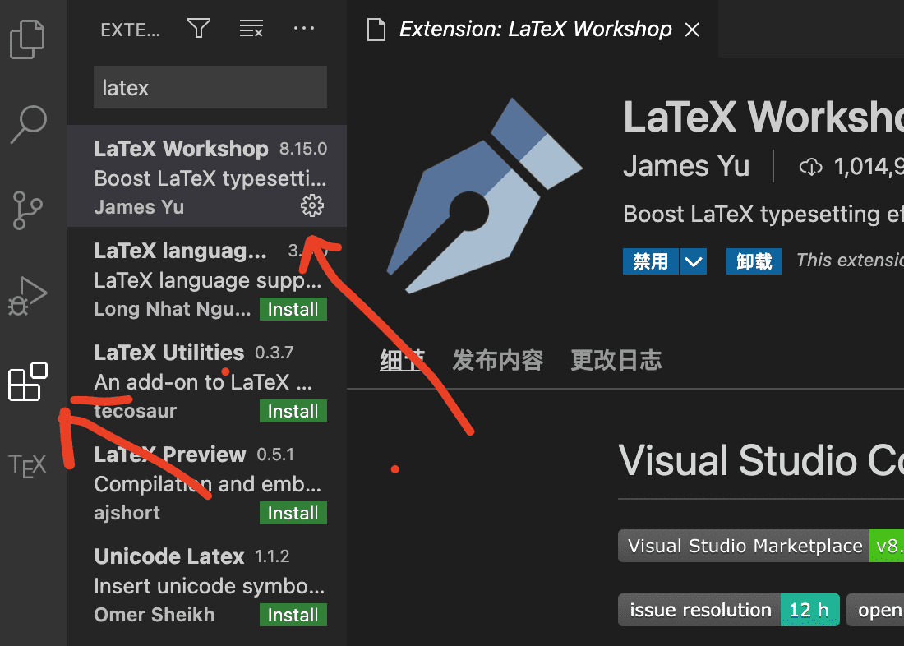Close the Extension: LaTeX Workshop tab
Image resolution: width=904 pixels, height=646 pixels.
coord(692,30)
